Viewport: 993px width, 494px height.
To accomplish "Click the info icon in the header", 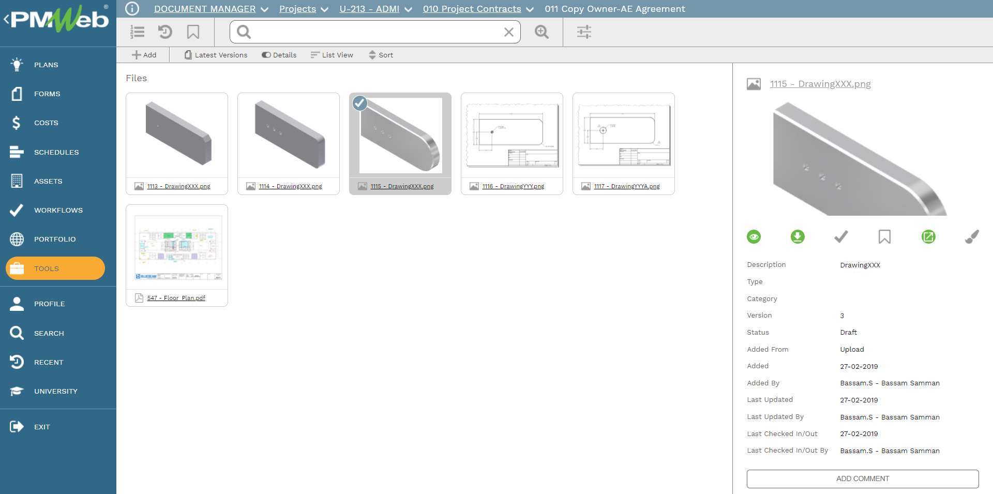I will pos(132,9).
